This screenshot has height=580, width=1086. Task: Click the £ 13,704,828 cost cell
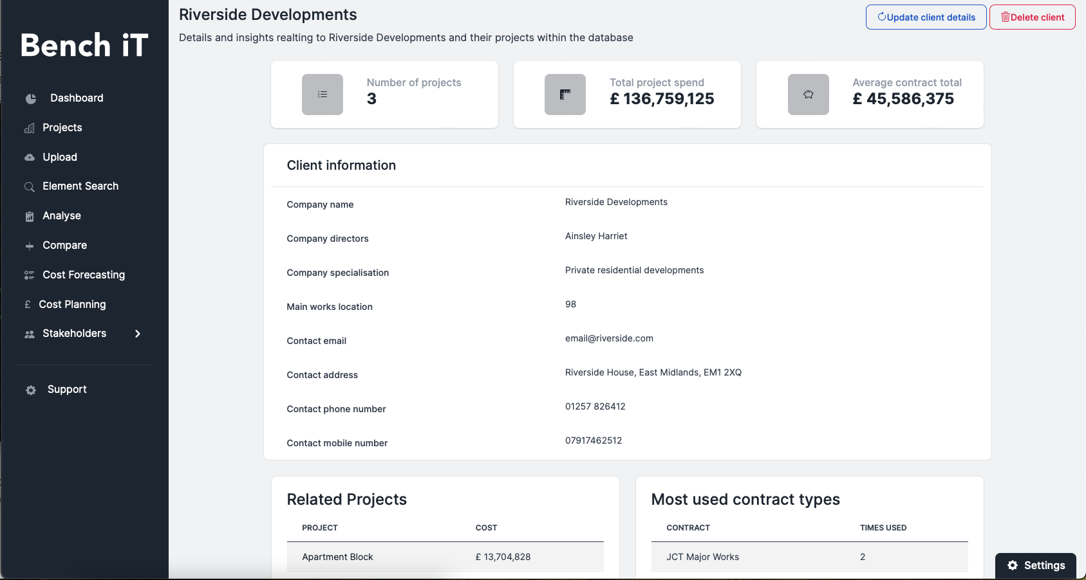pos(503,557)
